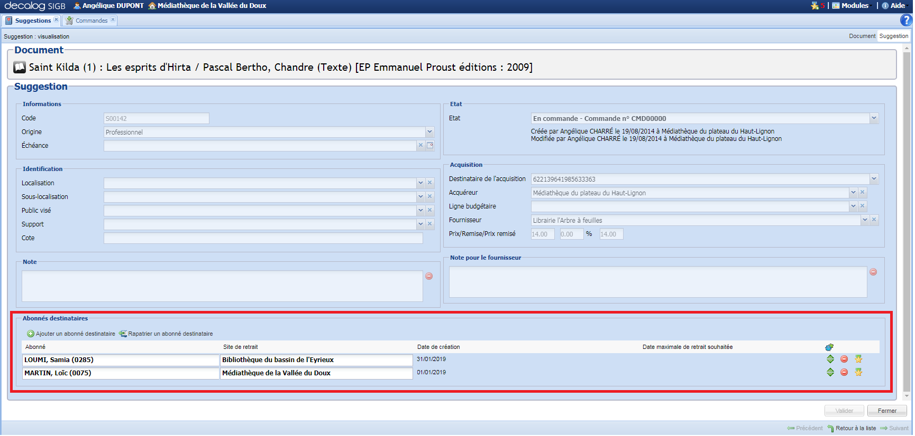Remove subscriber LOUMI, Samia with red minus icon
Image resolution: width=915 pixels, height=436 pixels.
click(844, 359)
